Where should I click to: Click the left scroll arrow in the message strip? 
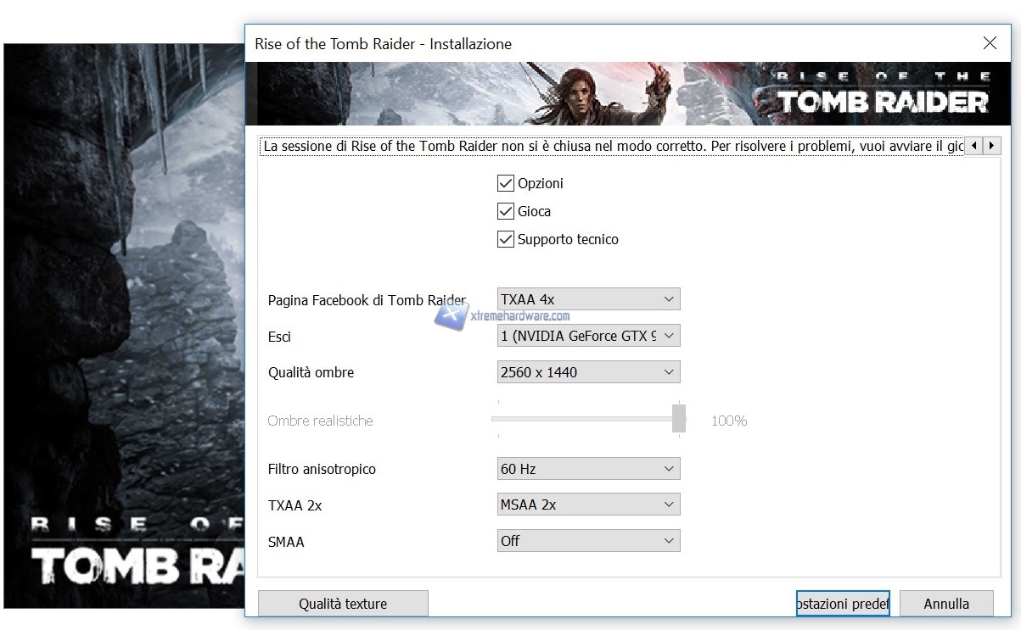pyautogui.click(x=973, y=146)
